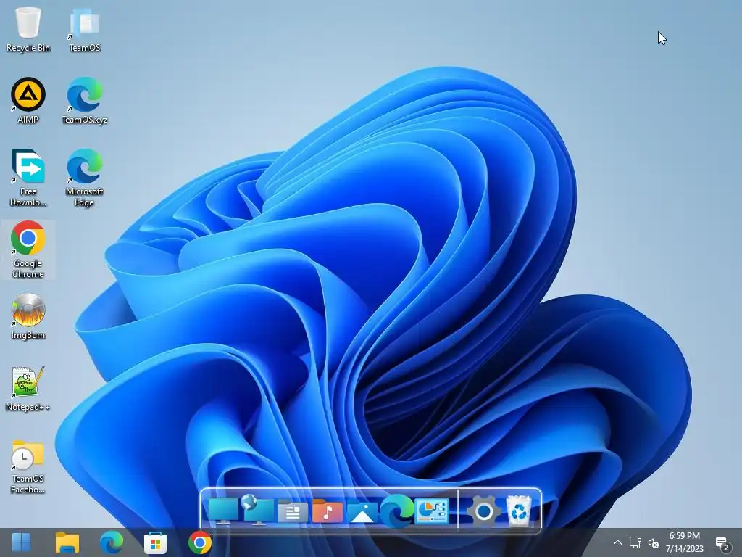The image size is (742, 557).
Task: Select the Google Chrome desktop shortcut
Action: click(x=28, y=249)
